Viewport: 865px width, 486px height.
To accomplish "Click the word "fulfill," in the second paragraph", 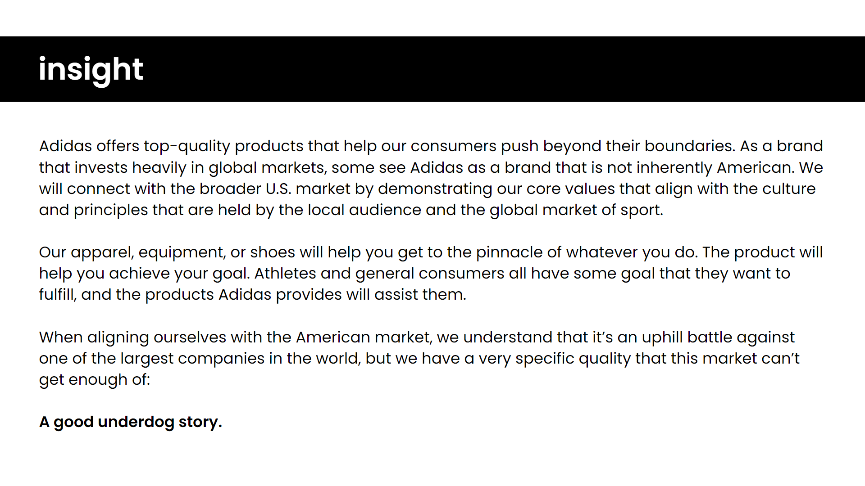I will coord(58,295).
